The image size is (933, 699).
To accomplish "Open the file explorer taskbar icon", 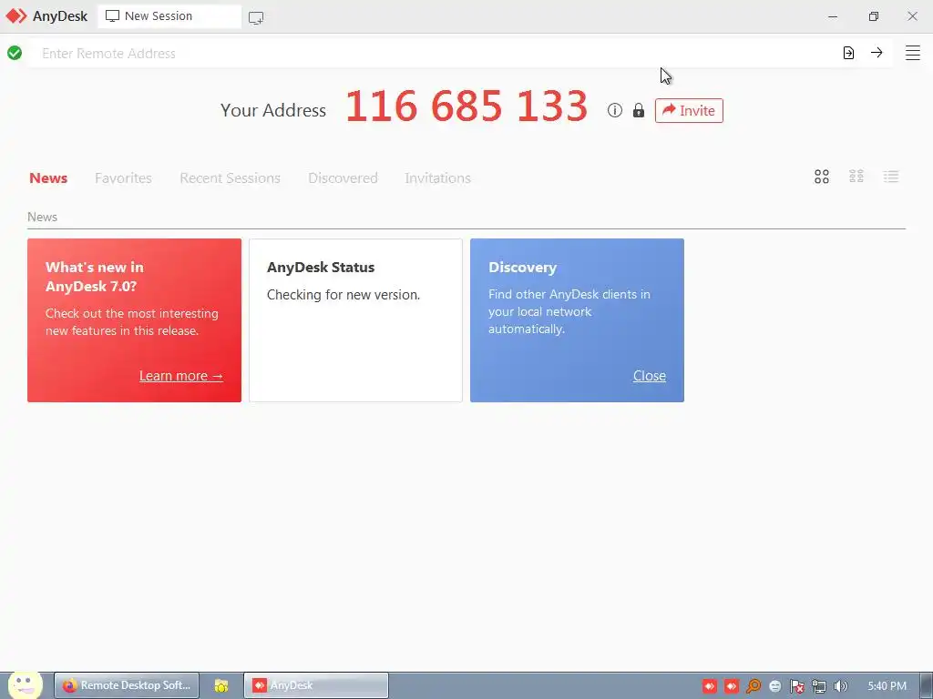I will pos(221,685).
